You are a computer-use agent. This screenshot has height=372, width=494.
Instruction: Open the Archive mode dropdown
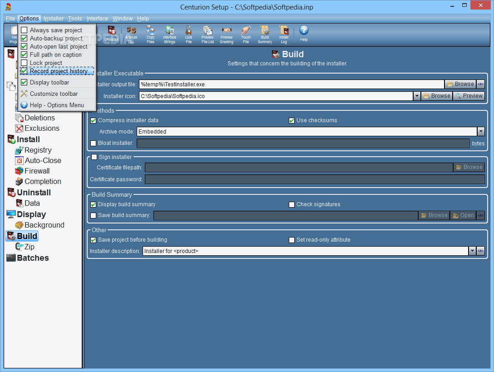pyautogui.click(x=481, y=131)
